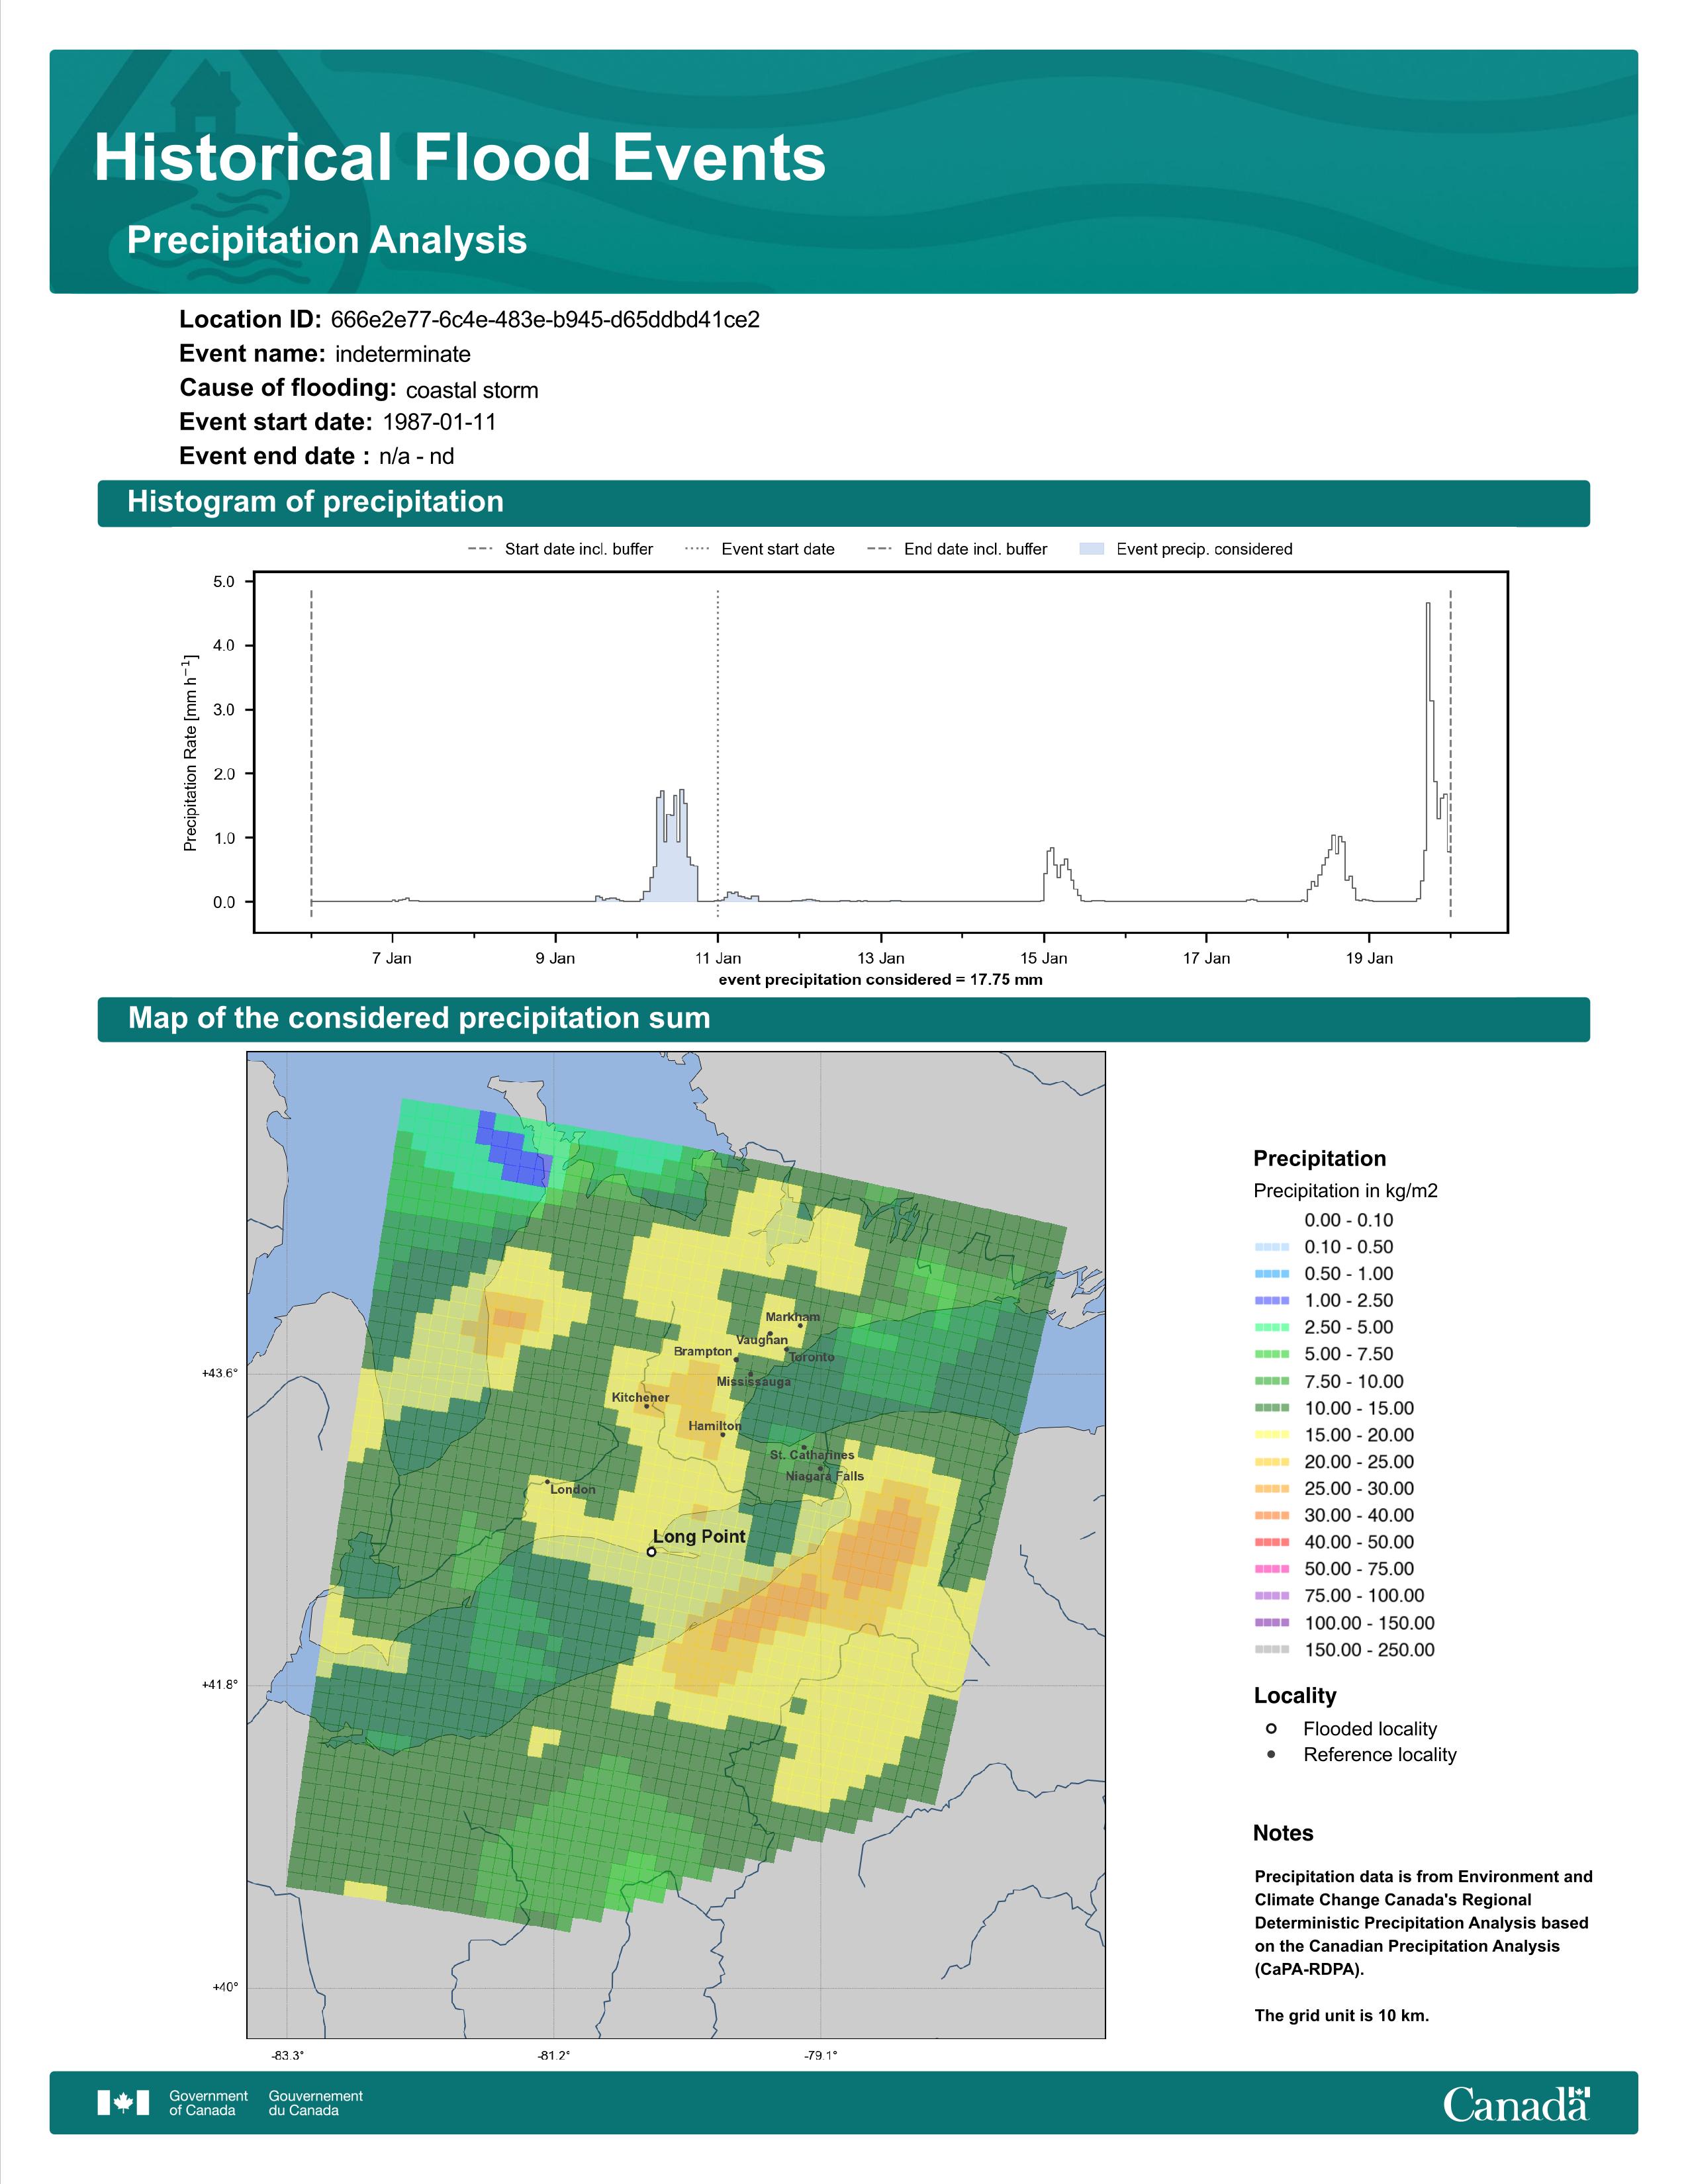Click the Toronto label on the map

(811, 1357)
